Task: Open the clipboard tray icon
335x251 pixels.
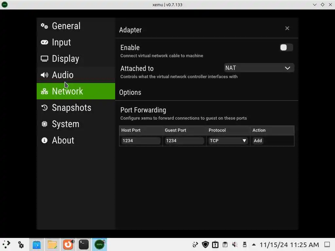Action: (x=225, y=244)
